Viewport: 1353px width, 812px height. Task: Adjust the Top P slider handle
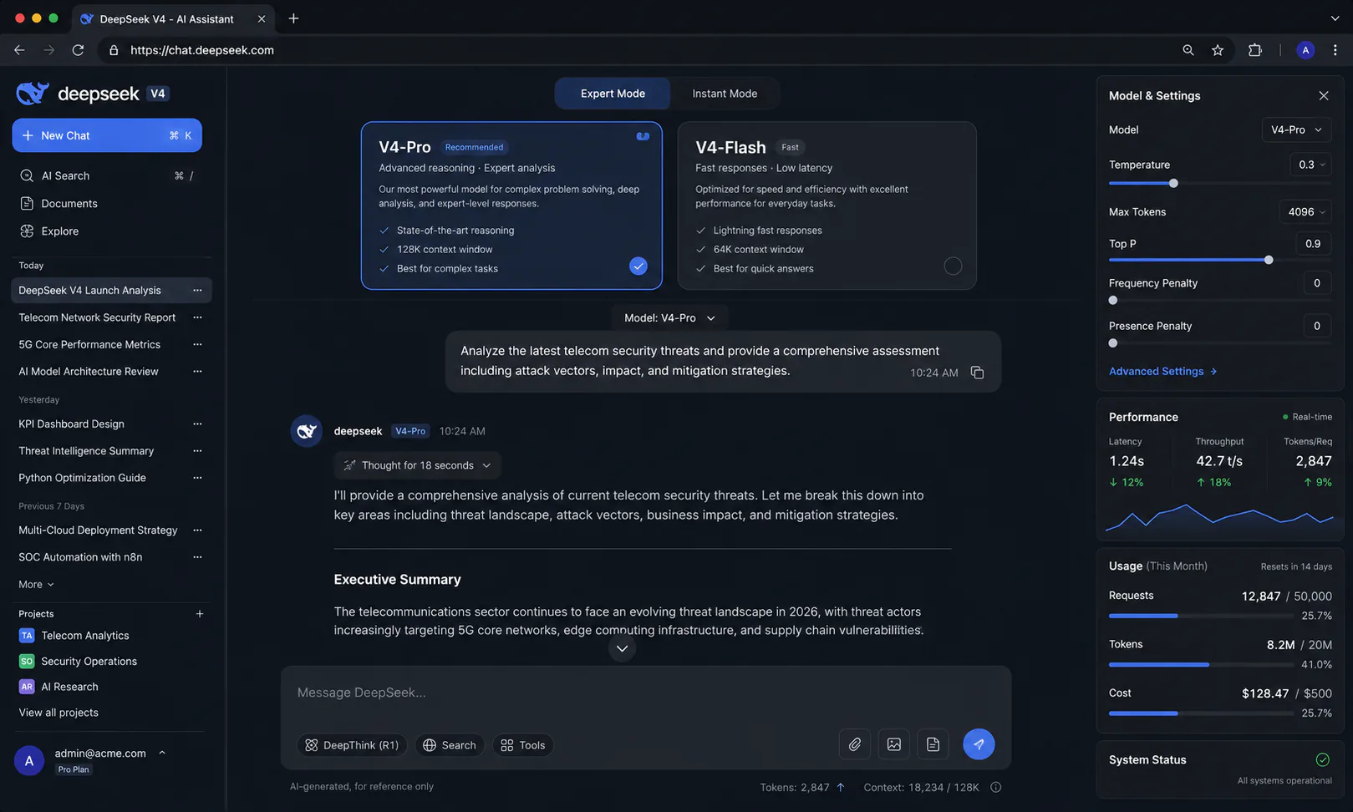pos(1269,260)
